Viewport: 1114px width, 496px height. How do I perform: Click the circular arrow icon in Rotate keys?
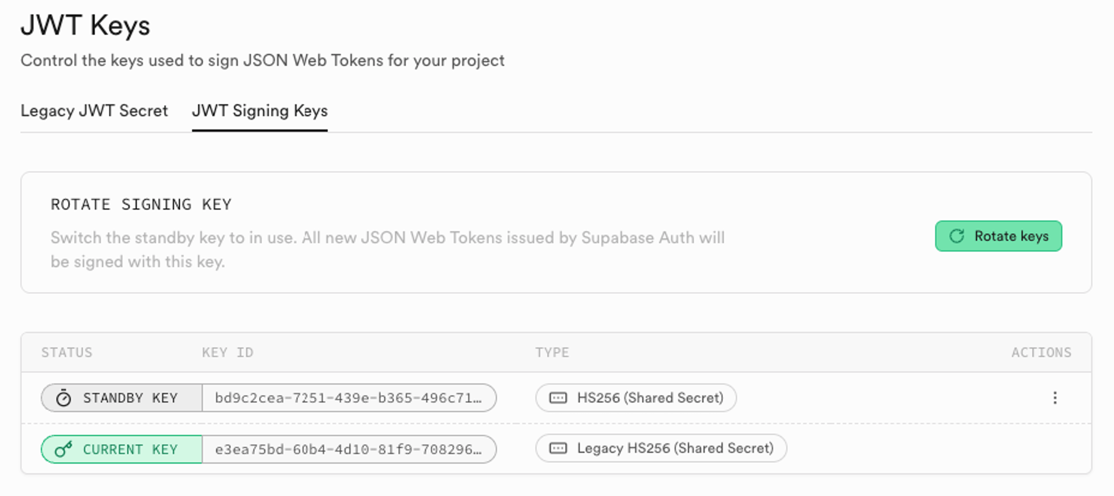[x=957, y=236]
